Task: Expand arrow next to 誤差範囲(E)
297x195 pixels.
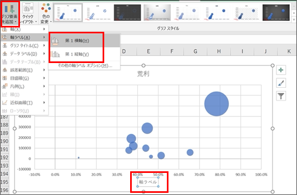Action: [x=44, y=70]
